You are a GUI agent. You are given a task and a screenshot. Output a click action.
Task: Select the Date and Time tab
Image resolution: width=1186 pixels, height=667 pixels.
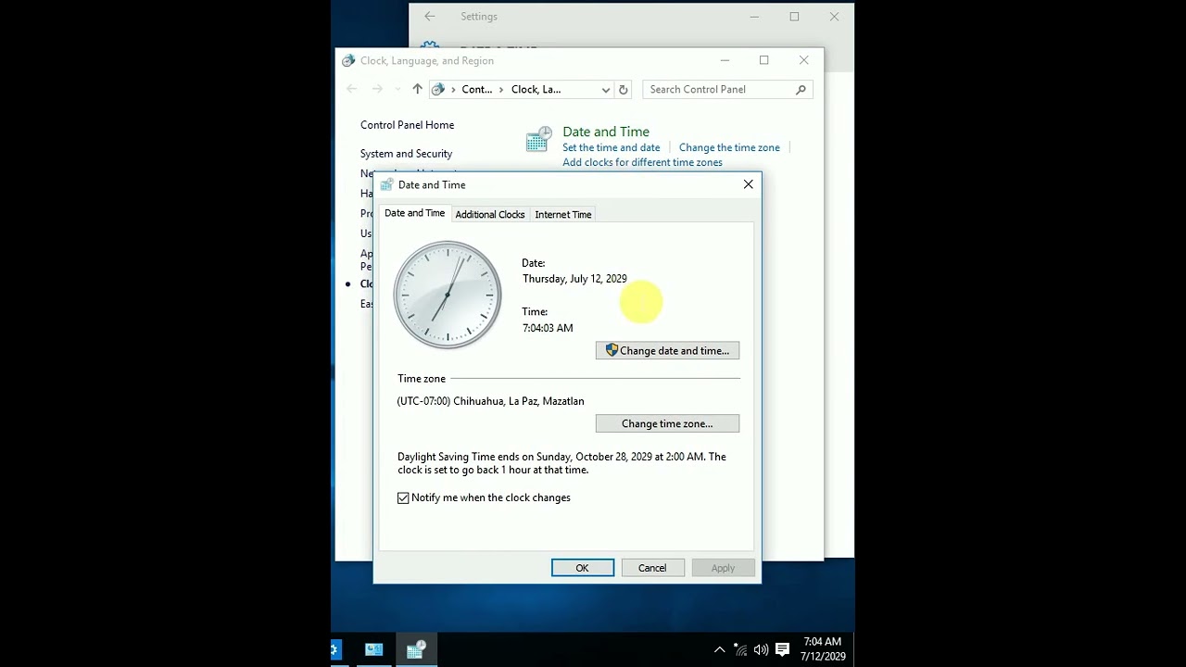[x=414, y=213]
